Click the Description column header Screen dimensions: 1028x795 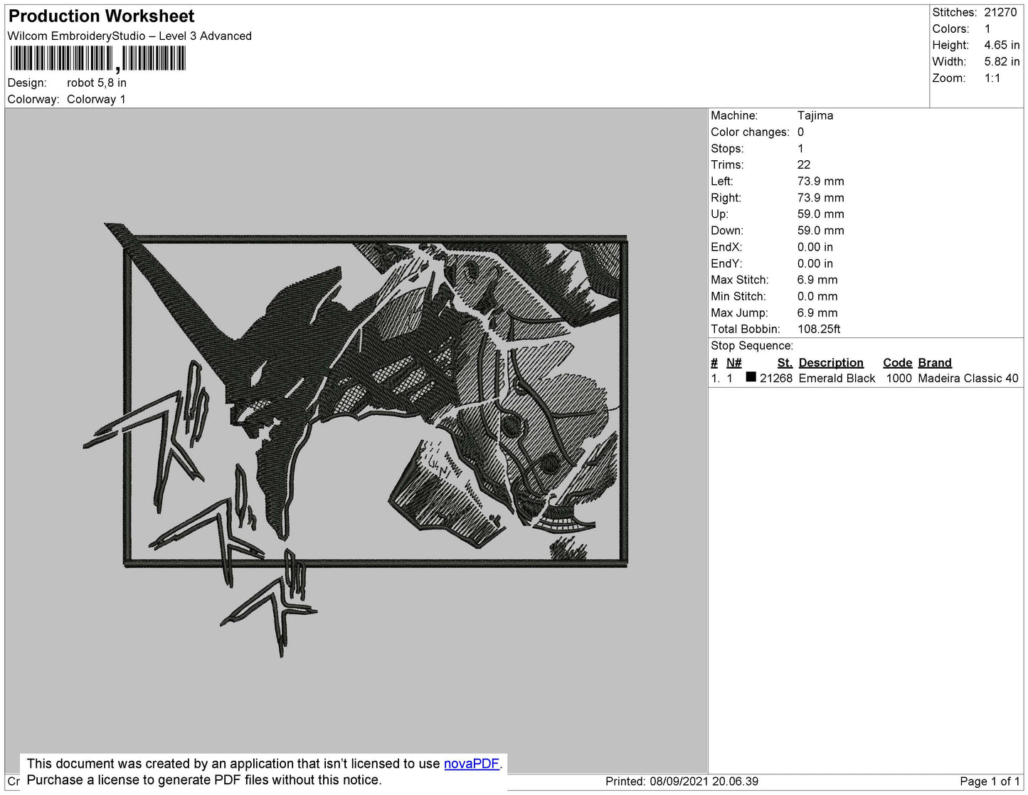831,362
